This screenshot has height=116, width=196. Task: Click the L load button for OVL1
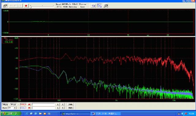point(58,104)
